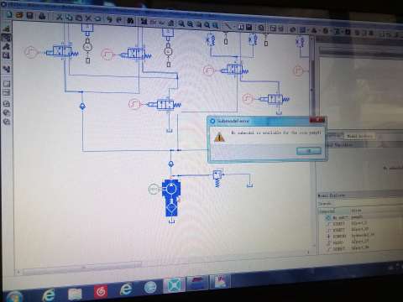Save the model using the floppy disk icon
Viewport: 403px width, 302px height.
29,15
